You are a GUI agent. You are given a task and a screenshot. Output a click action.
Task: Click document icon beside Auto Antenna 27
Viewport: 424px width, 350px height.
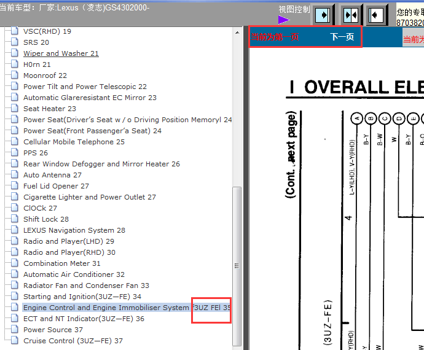(x=15, y=175)
